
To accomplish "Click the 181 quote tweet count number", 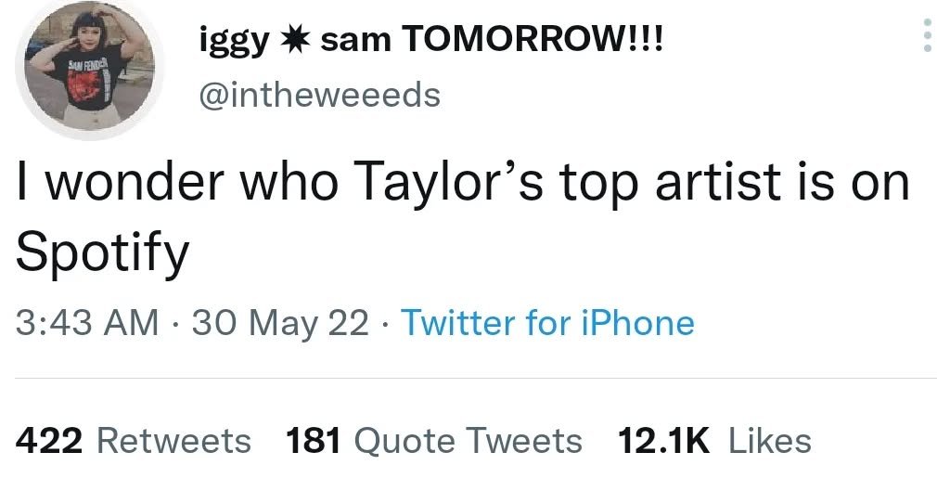I will 315,441.
